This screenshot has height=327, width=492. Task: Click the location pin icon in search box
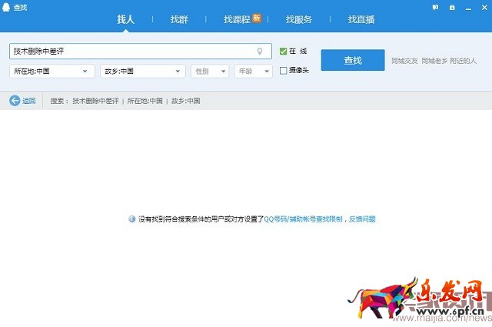click(x=260, y=52)
